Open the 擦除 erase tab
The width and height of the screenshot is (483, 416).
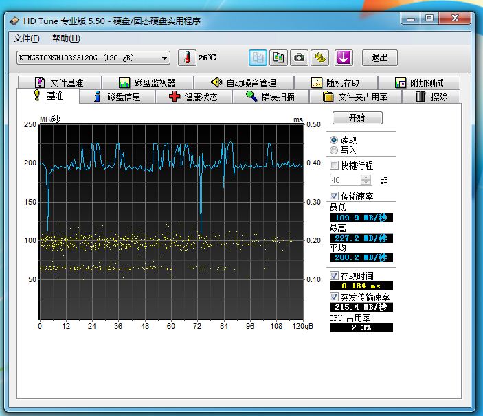pos(431,97)
